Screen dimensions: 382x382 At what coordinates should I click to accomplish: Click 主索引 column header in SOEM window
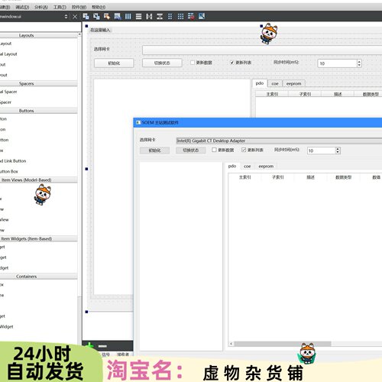point(244,177)
